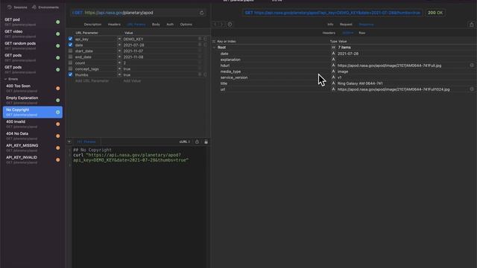477x268 pixels.
Task: Click the share export icon in response panel
Action: click(472, 25)
